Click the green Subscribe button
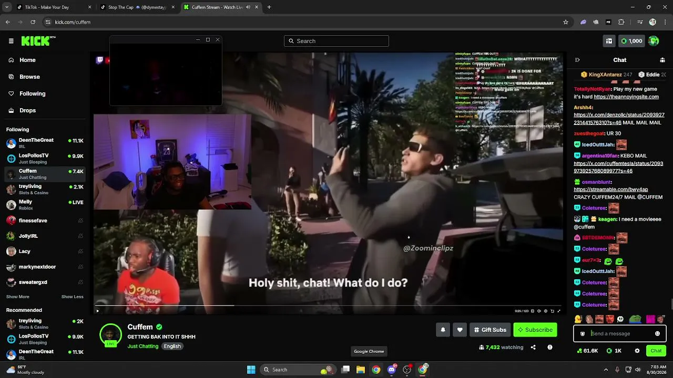This screenshot has height=378, width=673. click(x=535, y=330)
